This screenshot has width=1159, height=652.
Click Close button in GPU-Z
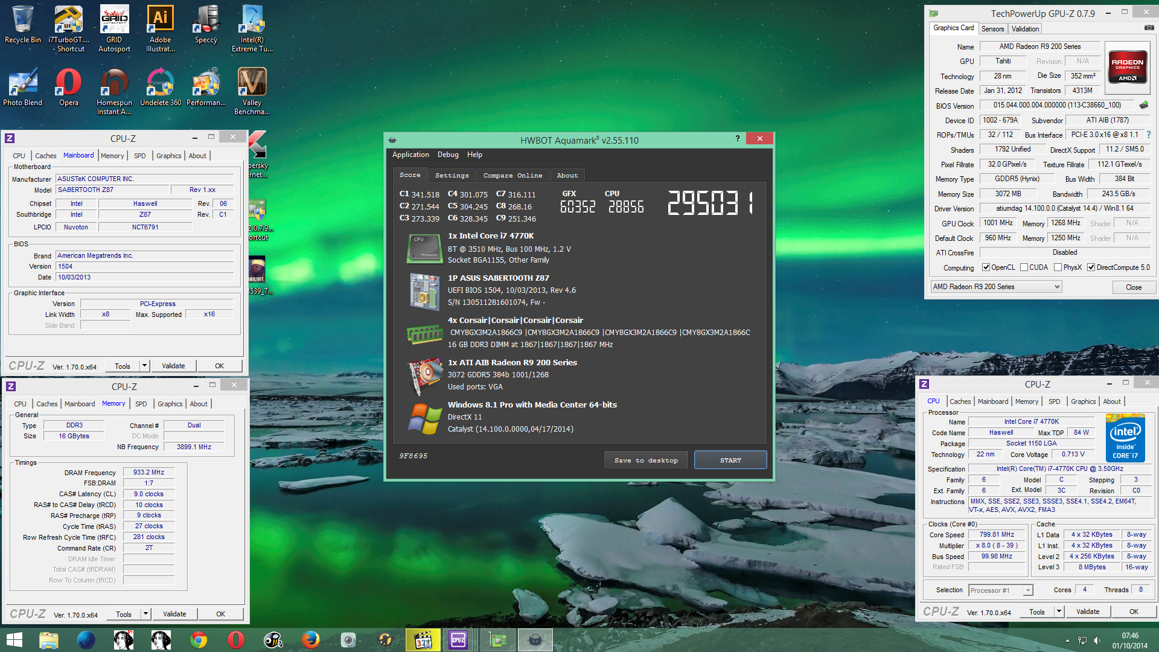click(1133, 287)
